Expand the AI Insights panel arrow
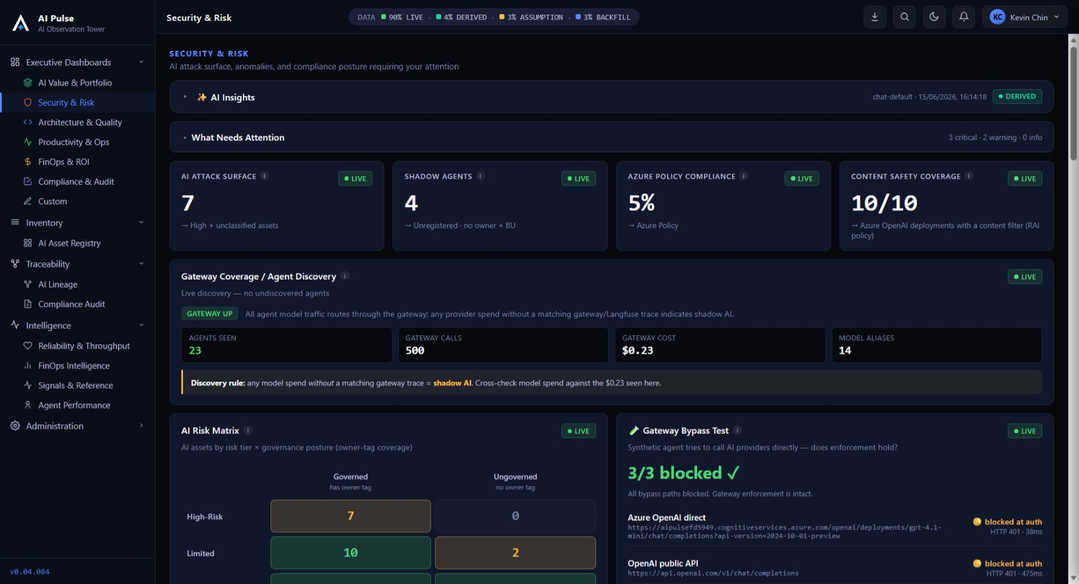Viewport: 1079px width, 584px height. (185, 97)
